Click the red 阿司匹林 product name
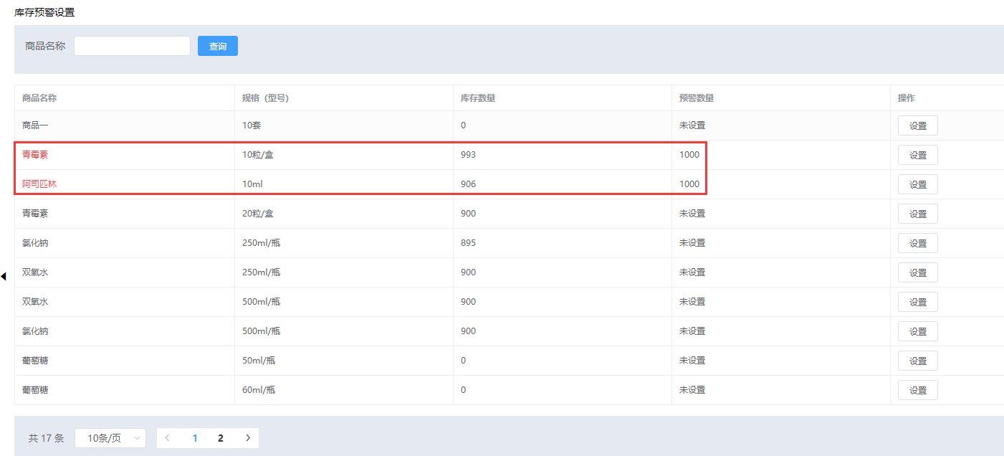This screenshot has height=456, width=1004. coord(39,184)
